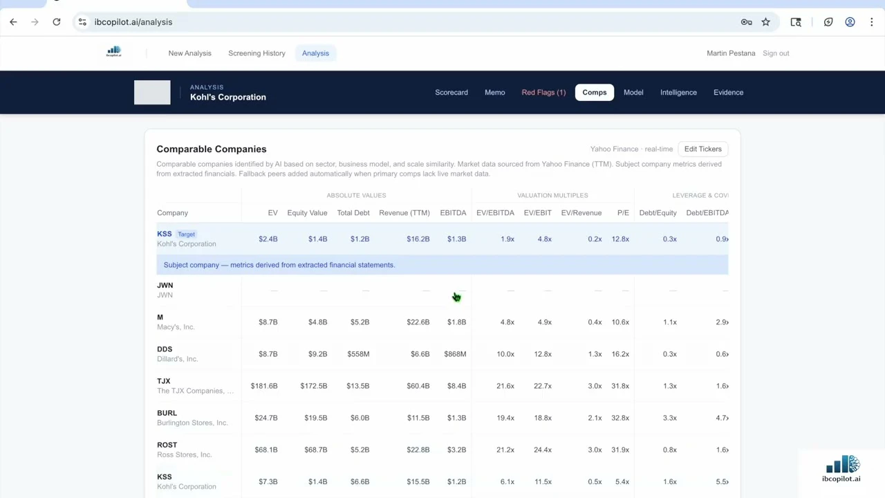Open the Chrome three-dot menu
The height and width of the screenshot is (498, 885).
(x=872, y=22)
